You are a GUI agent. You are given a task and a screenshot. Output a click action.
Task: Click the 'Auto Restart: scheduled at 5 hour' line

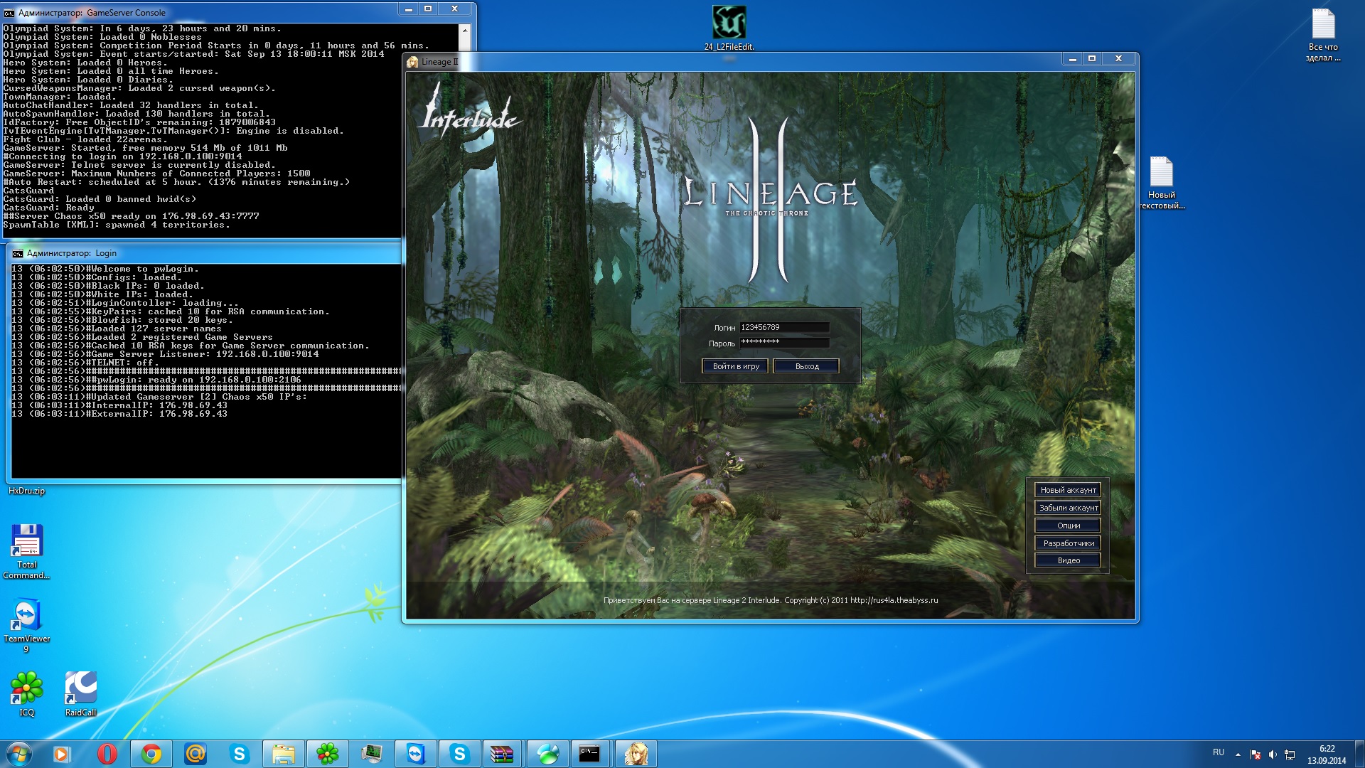(x=176, y=182)
